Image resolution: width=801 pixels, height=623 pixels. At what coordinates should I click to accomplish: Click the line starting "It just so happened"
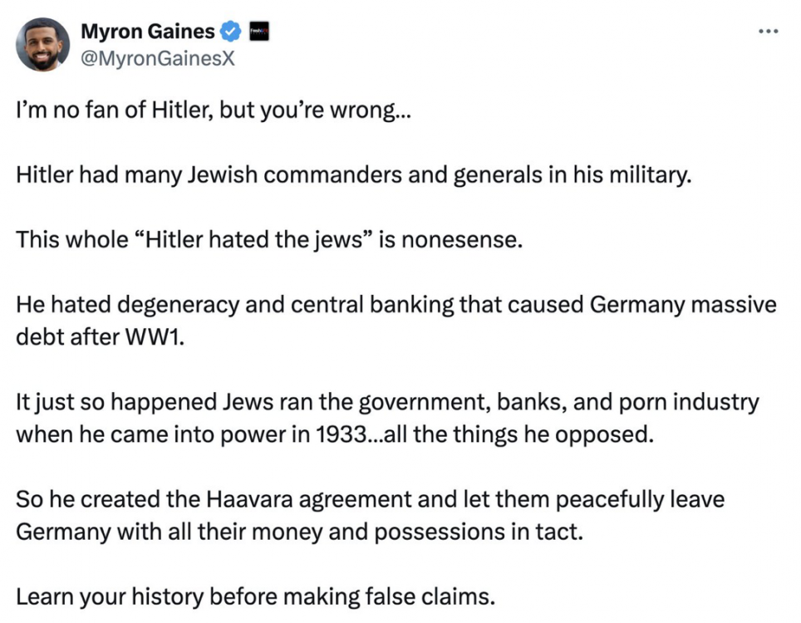386,403
